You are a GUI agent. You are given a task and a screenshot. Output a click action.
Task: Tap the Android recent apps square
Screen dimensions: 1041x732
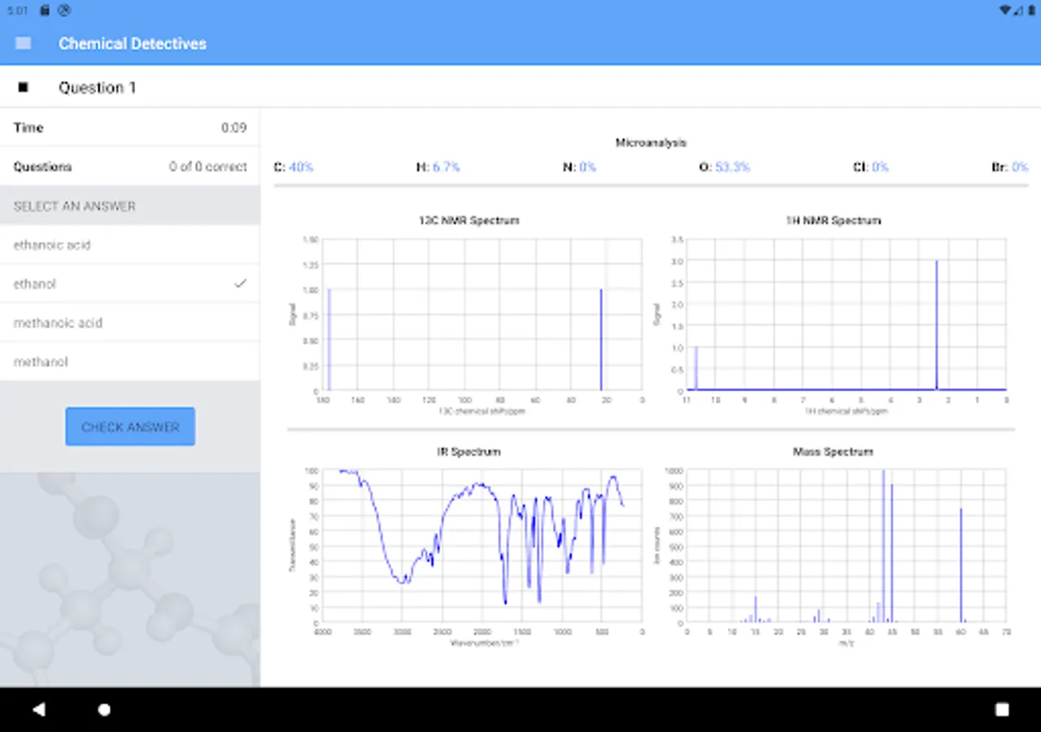tap(1002, 709)
